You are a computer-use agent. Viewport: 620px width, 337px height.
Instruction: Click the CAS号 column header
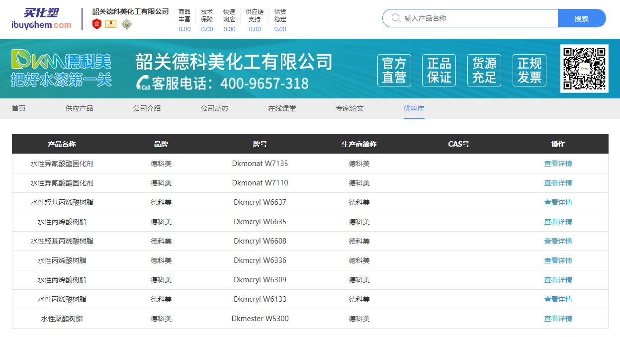pyautogui.click(x=459, y=144)
